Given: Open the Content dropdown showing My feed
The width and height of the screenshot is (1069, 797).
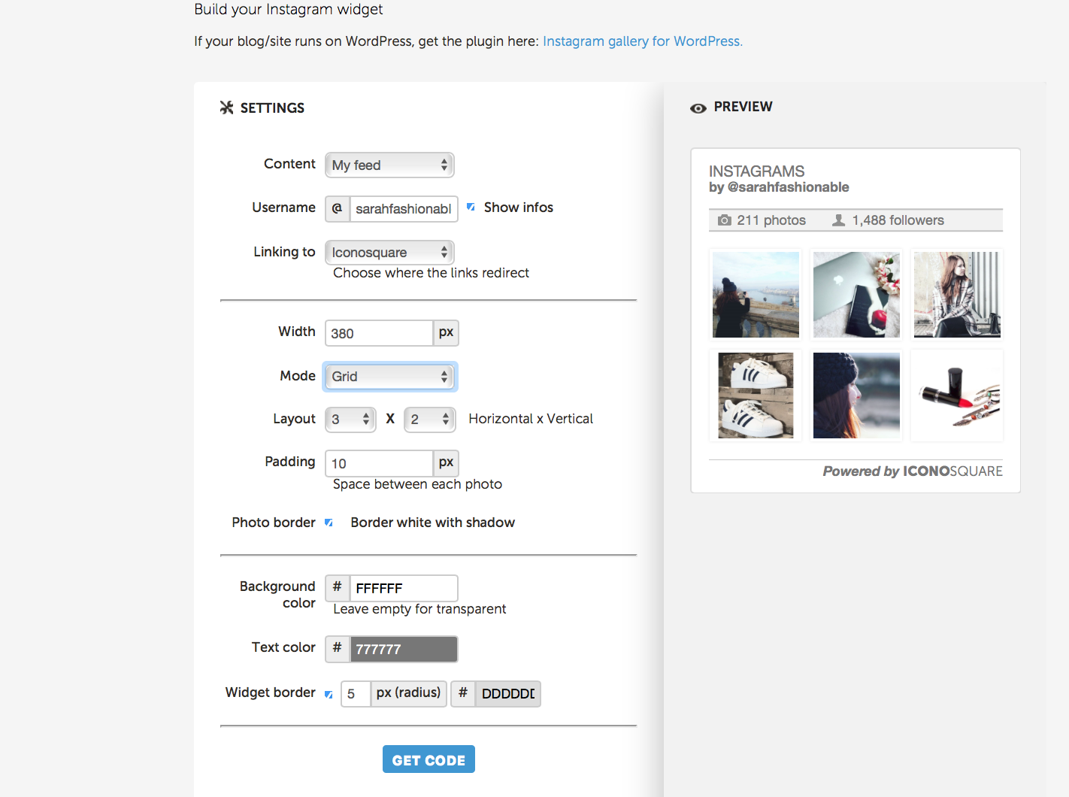Looking at the screenshot, I should click(389, 165).
